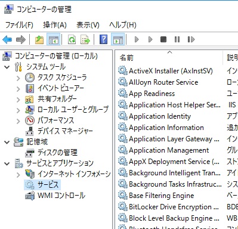Click the WMI コントロール node icon
Screen dimensions: 238x229
click(x=30, y=196)
